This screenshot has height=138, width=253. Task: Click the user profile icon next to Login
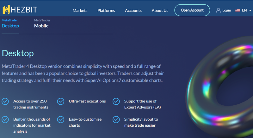[x=218, y=10]
